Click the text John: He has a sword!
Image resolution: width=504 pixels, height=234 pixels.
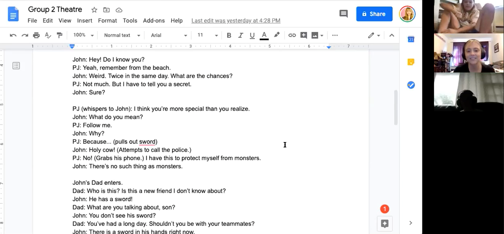click(103, 199)
